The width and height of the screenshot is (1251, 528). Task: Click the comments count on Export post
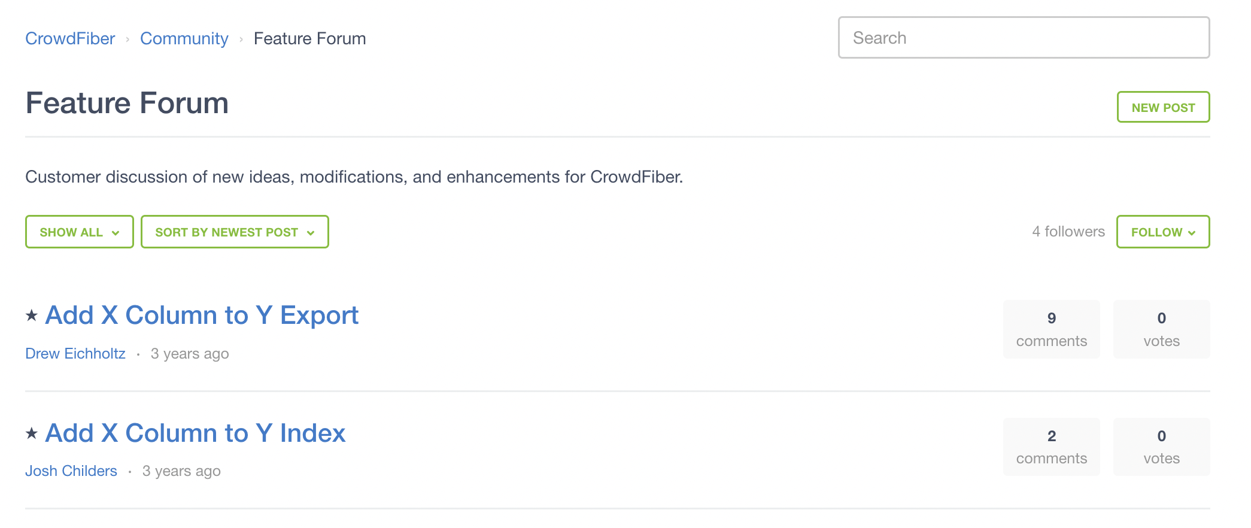pos(1051,329)
